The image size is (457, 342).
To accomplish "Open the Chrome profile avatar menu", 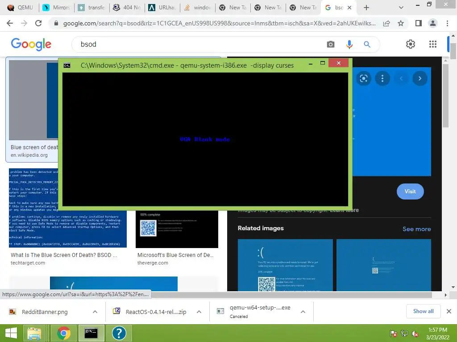I will coord(433,23).
